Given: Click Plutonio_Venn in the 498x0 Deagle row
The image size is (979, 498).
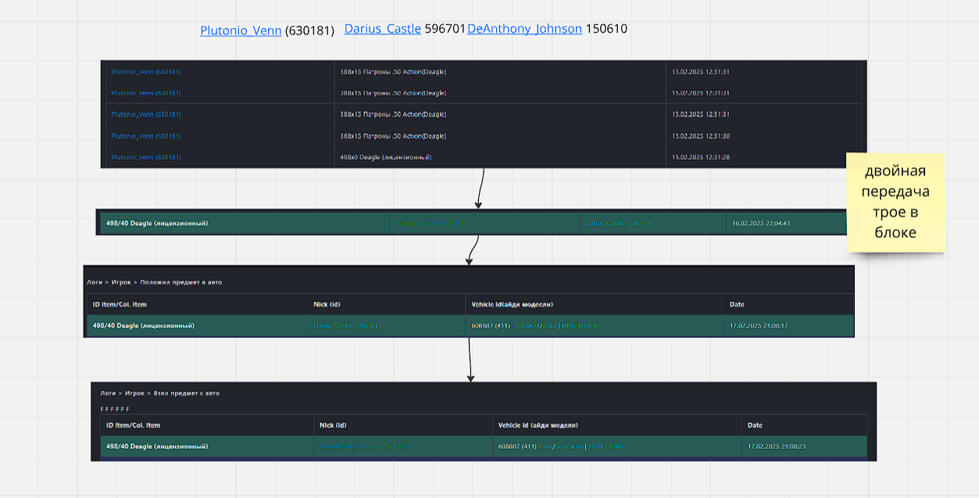Looking at the screenshot, I should (146, 157).
